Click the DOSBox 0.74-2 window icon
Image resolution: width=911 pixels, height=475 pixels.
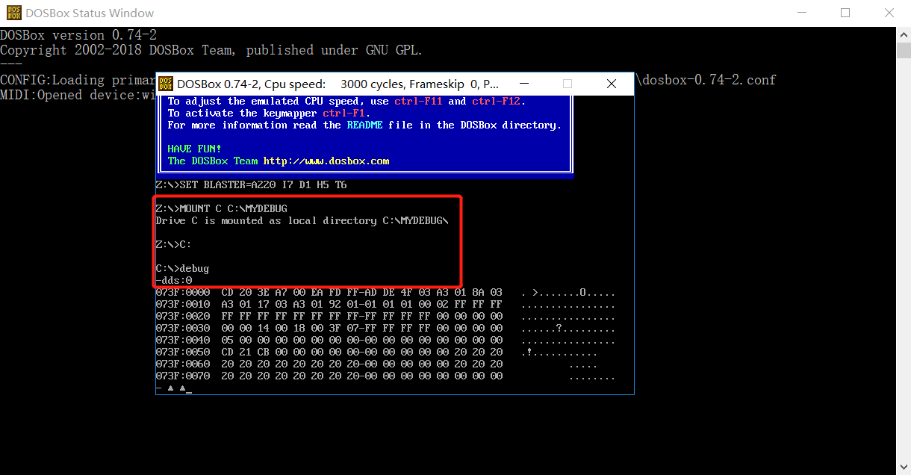point(166,84)
